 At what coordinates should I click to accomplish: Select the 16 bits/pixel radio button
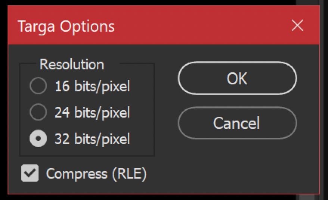point(38,87)
